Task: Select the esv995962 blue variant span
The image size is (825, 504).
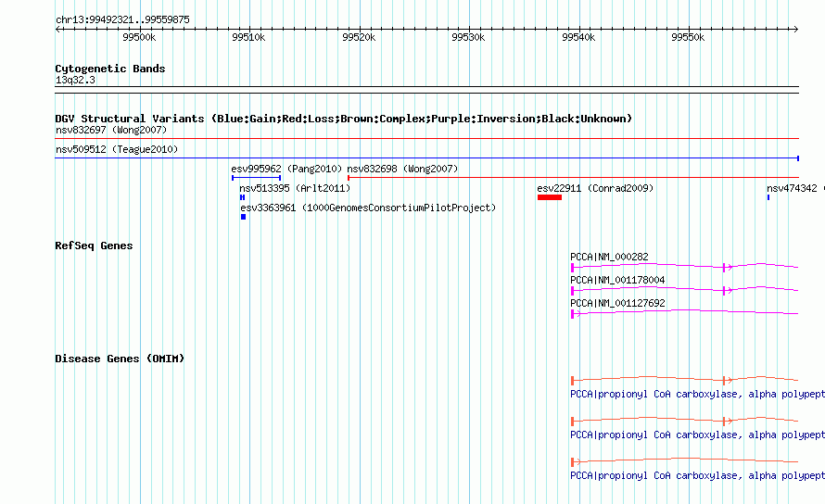Action: coord(256,178)
